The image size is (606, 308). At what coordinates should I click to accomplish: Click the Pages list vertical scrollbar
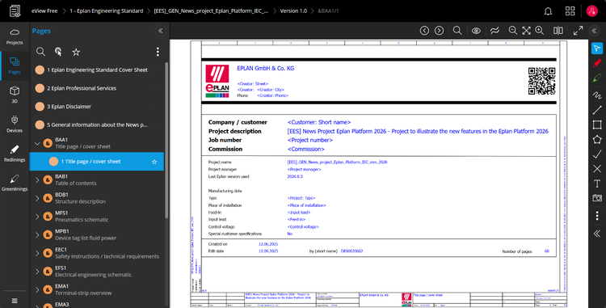click(x=166, y=141)
